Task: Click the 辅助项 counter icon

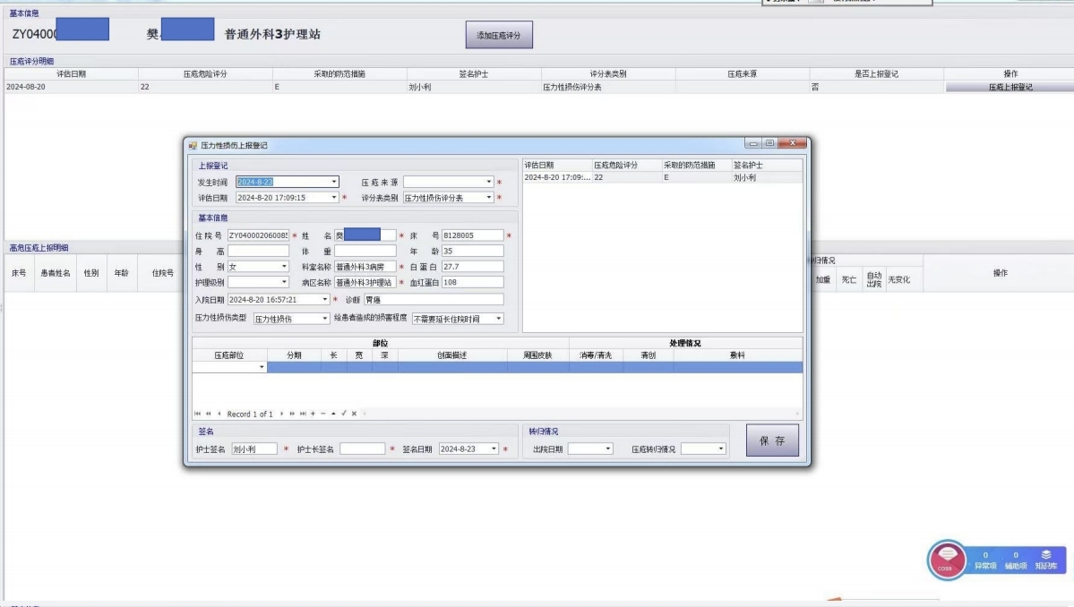Action: (1015, 560)
